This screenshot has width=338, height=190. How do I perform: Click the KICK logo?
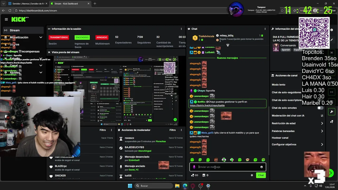(20, 19)
